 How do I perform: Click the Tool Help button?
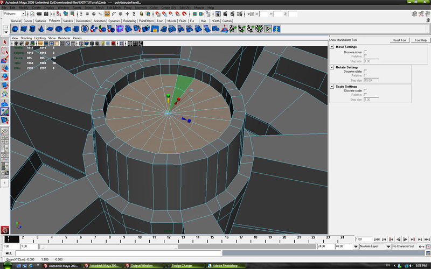[421, 40]
